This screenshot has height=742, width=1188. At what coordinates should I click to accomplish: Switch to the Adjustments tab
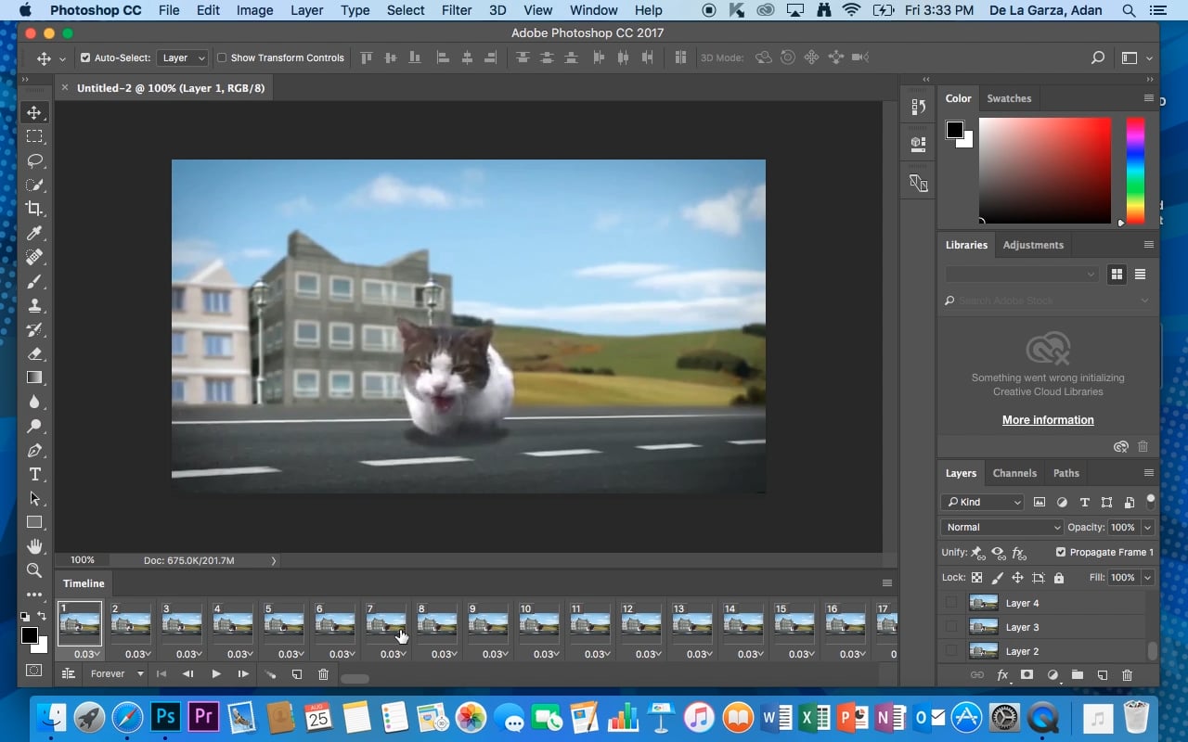[x=1033, y=245]
